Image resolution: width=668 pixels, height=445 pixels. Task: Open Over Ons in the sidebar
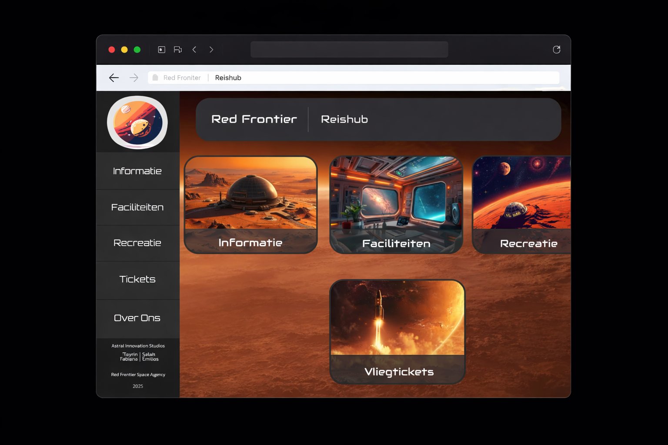[x=137, y=318]
